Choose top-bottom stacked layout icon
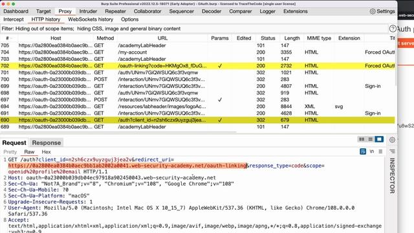 371,139
